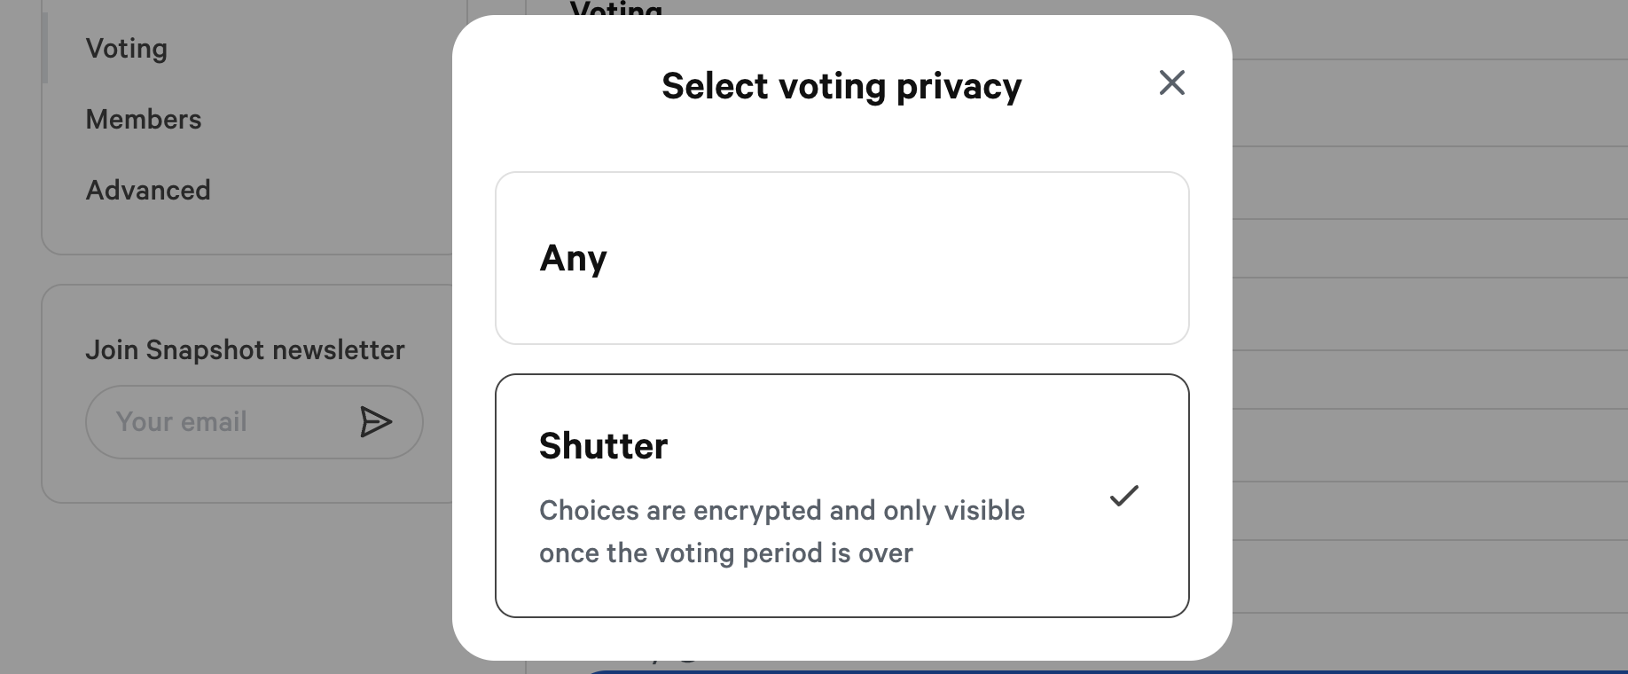Click the Join Snapshot newsletter heading

[245, 350]
